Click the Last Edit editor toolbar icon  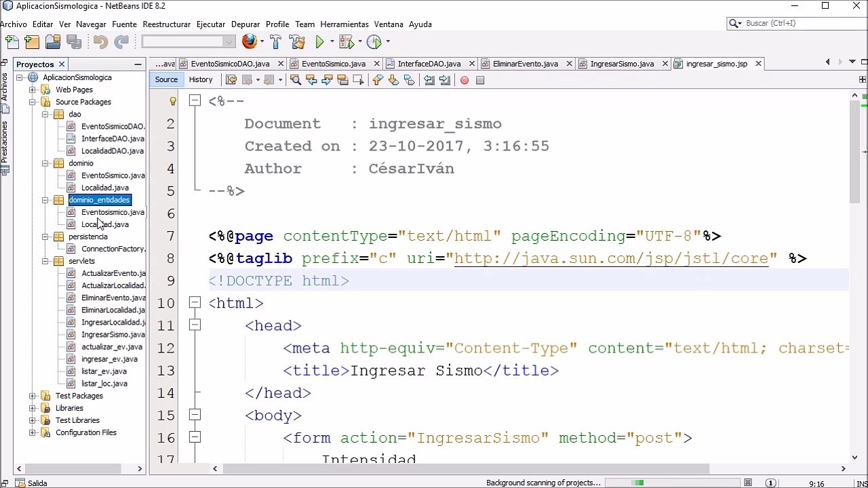(x=231, y=80)
